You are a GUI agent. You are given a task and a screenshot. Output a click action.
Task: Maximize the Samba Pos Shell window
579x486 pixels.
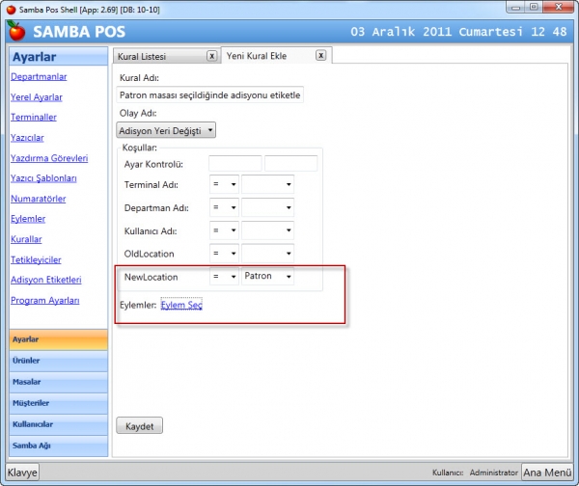pyautogui.click(x=534, y=8)
